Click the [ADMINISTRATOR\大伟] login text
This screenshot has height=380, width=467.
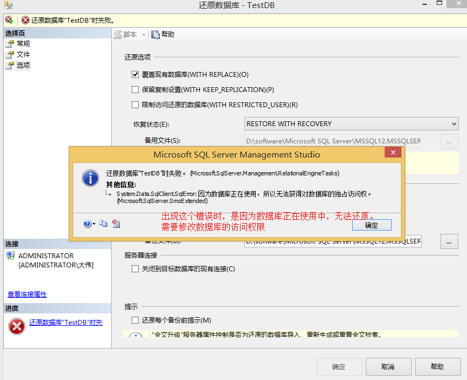point(56,265)
